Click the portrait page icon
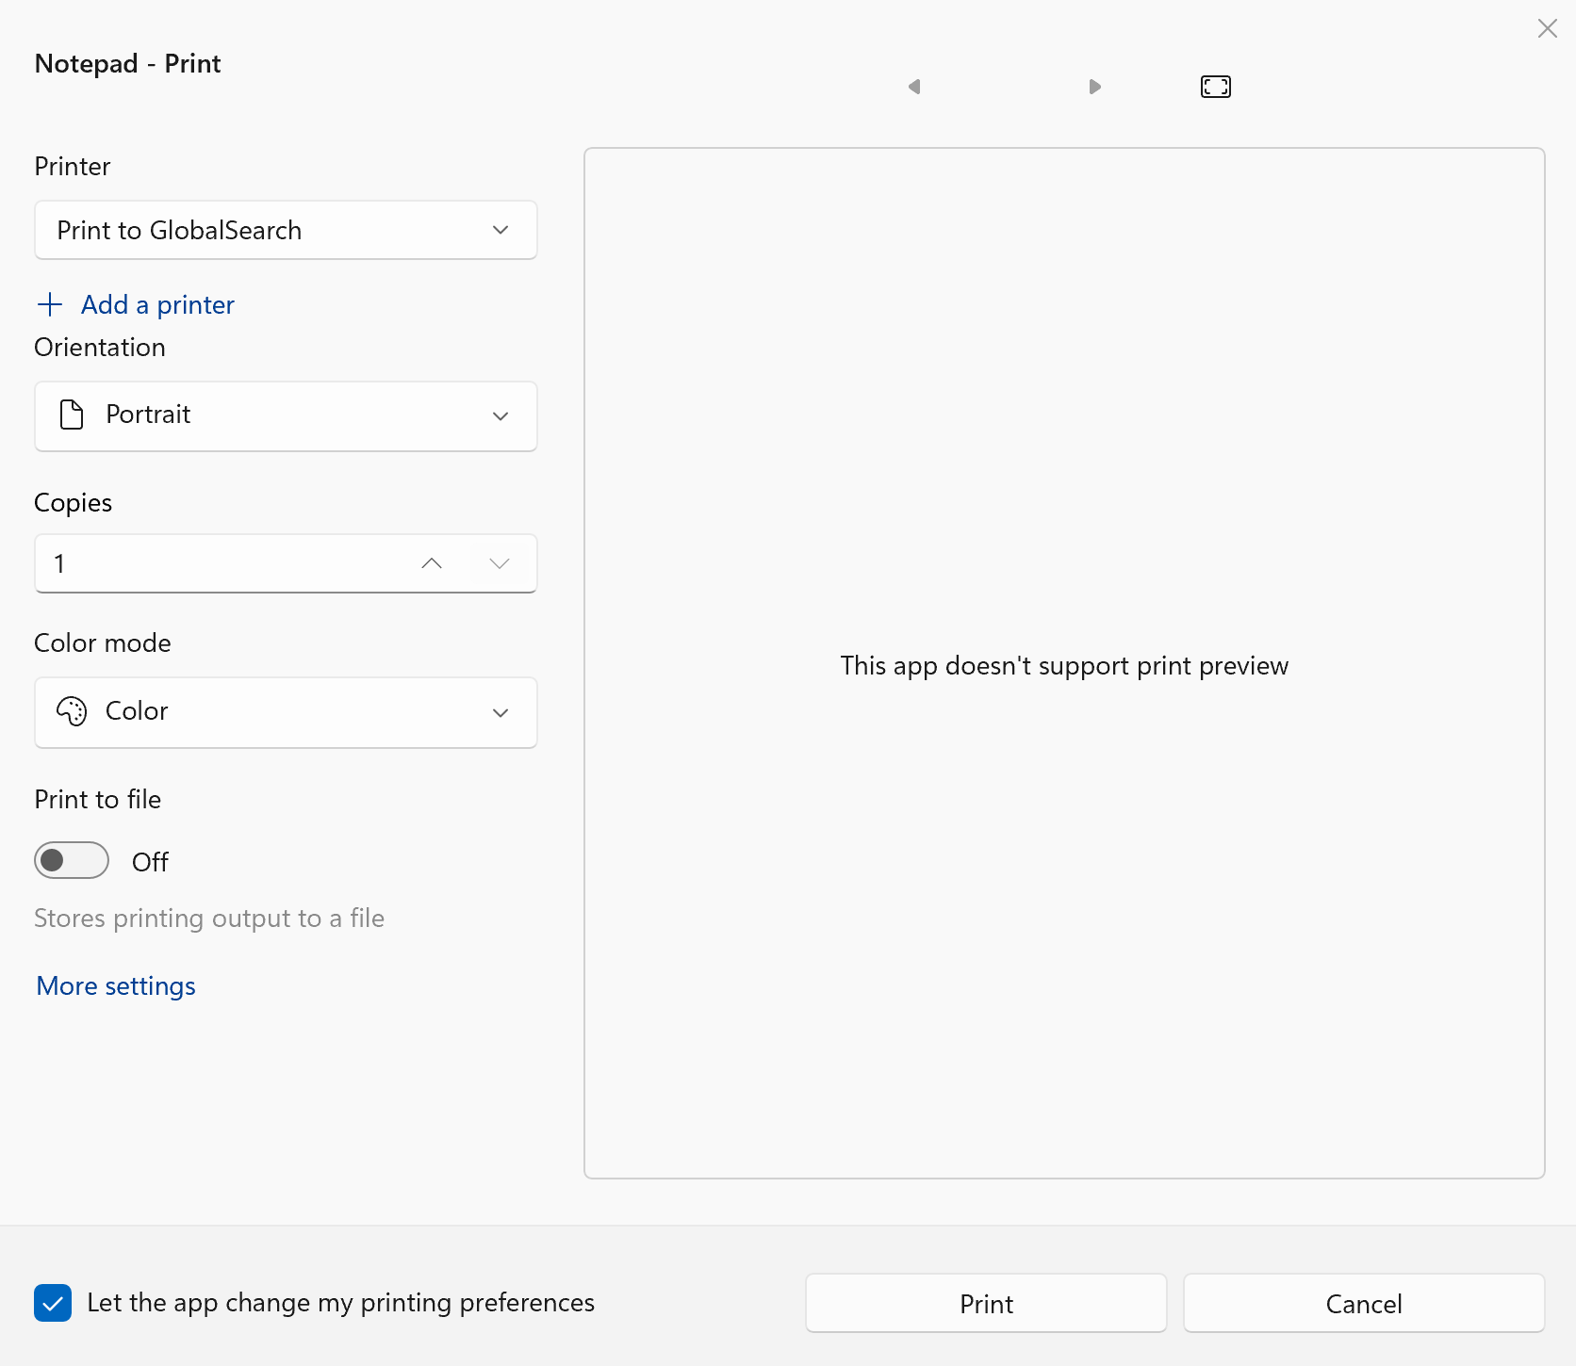This screenshot has width=1576, height=1366. [72, 415]
